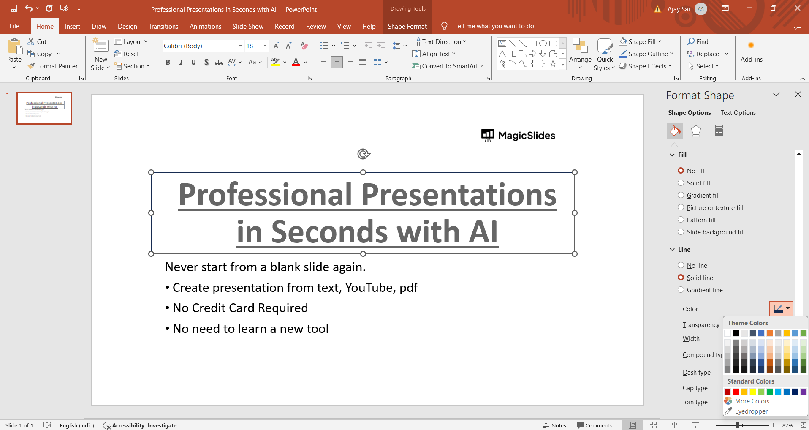This screenshot has width=809, height=430.
Task: Switch to Slide Sorter view icon
Action: pyautogui.click(x=653, y=425)
